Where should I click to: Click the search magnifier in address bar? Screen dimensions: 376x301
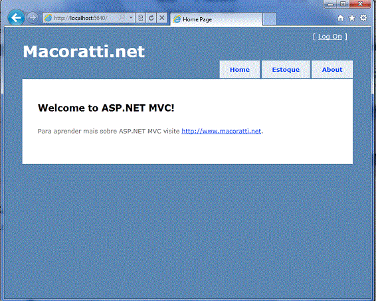[x=122, y=17]
